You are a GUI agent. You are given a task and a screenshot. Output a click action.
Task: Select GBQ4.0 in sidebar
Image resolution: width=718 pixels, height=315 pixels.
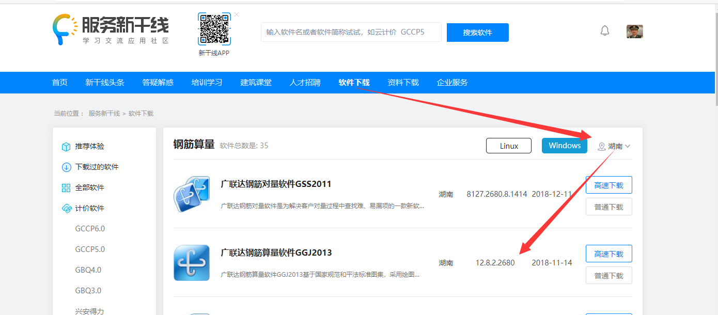point(88,270)
